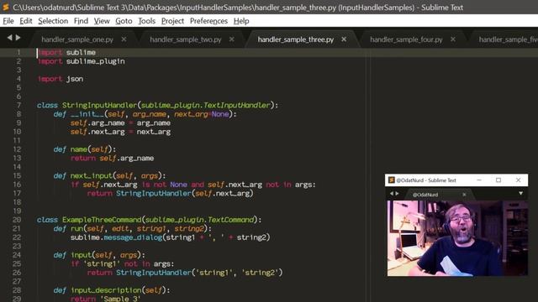Switch to handler_sample_four.py tab

click(406, 39)
